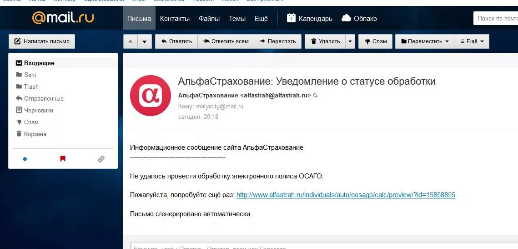Click the АльфаСтрахование sender avatar
Viewport: 518px width, 249px height.
coord(151,95)
